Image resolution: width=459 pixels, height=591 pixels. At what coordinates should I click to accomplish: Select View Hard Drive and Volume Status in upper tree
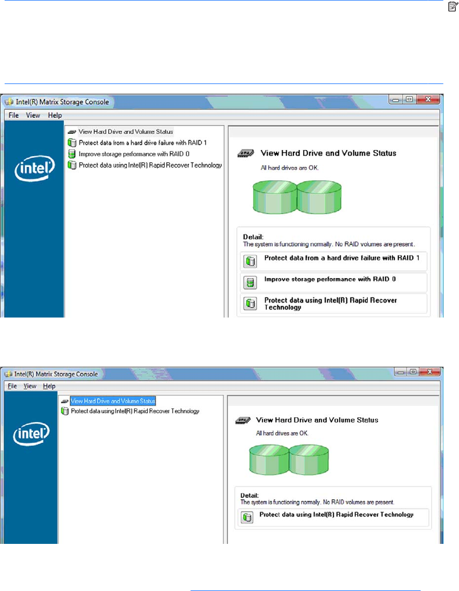pos(126,132)
